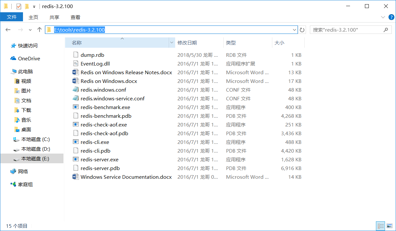Sort by the 类型 column header
Viewport: 396px width, 231px height.
pyautogui.click(x=248, y=43)
